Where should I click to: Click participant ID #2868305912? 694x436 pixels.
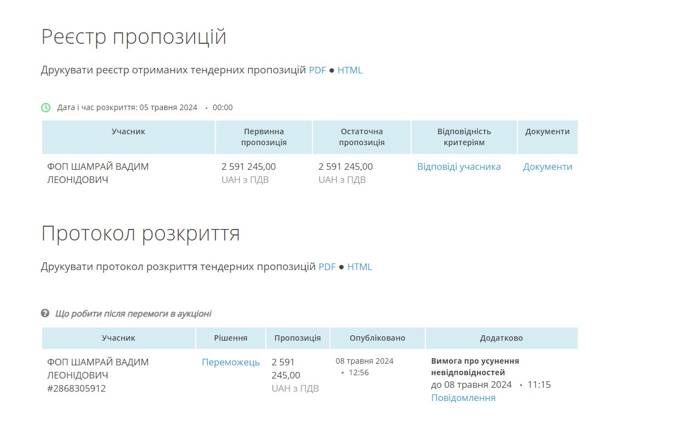tap(76, 388)
